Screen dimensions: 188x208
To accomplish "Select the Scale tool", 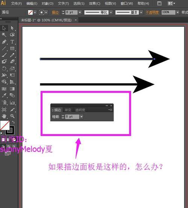I will [12, 69].
